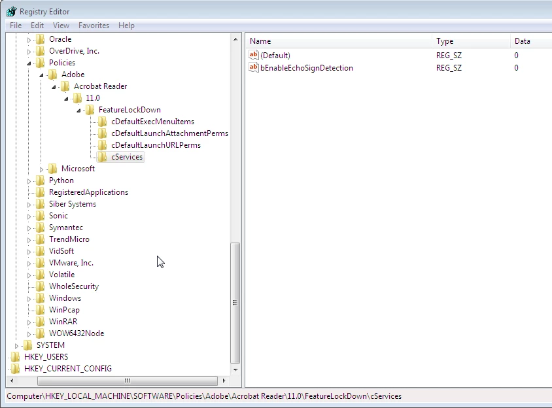Click the Siber Systems folder icon
The image size is (552, 408).
[x=41, y=204]
